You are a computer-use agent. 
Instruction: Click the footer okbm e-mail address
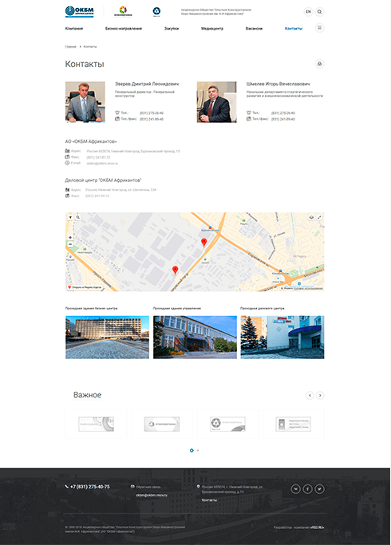click(152, 495)
